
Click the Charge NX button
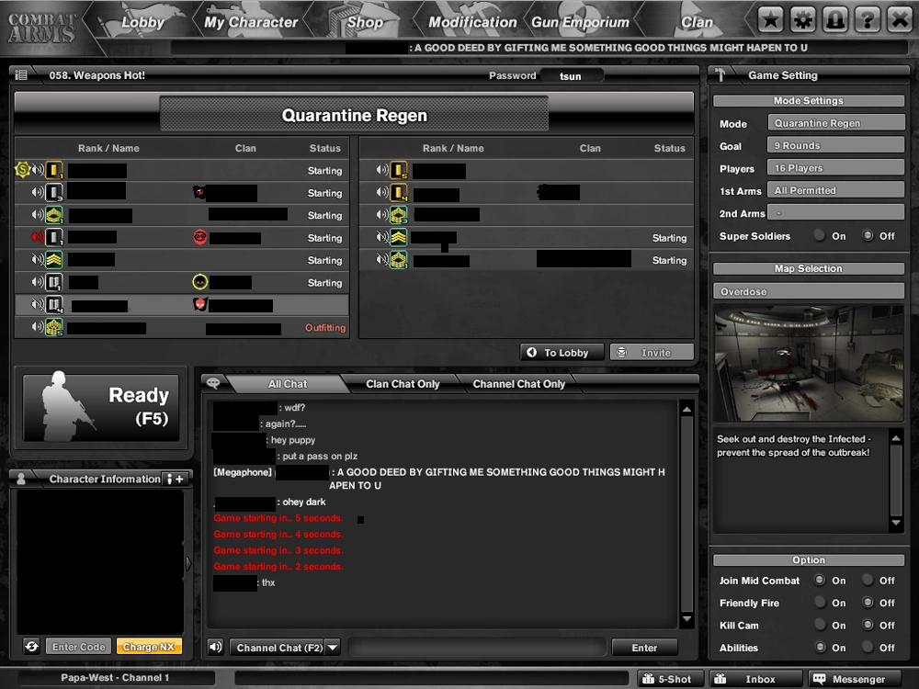pos(149,647)
